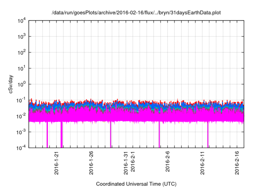
Task: Click the plot title file path
Action: coord(136,13)
